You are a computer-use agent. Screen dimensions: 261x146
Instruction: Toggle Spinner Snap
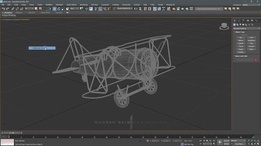click(x=109, y=9)
